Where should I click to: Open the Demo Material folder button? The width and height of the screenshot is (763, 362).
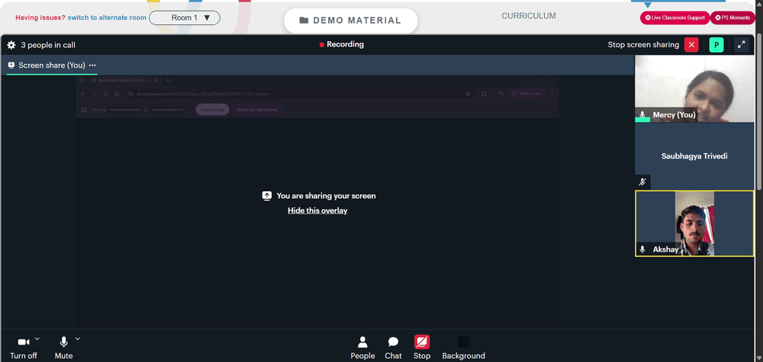(350, 21)
